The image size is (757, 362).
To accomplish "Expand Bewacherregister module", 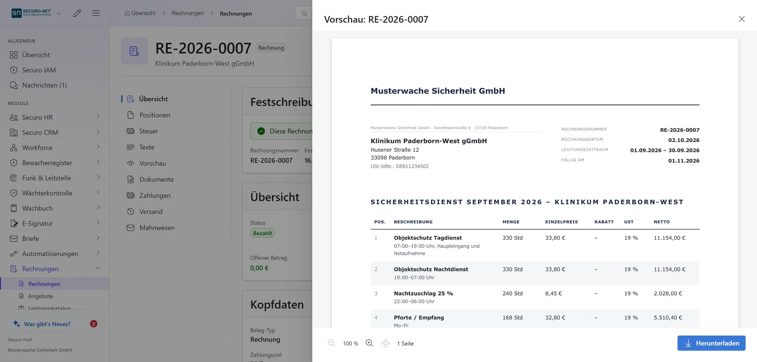I will [98, 162].
